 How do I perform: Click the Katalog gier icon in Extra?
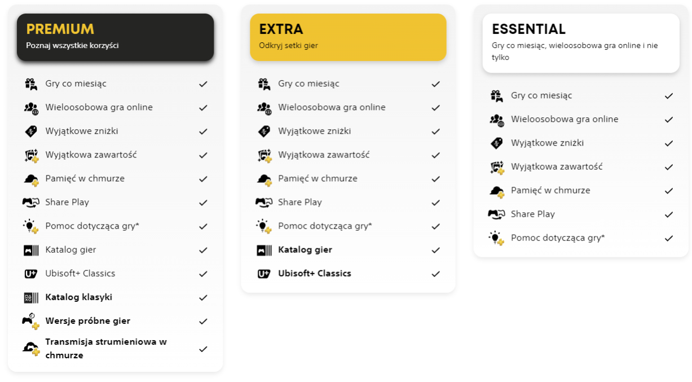pos(264,250)
